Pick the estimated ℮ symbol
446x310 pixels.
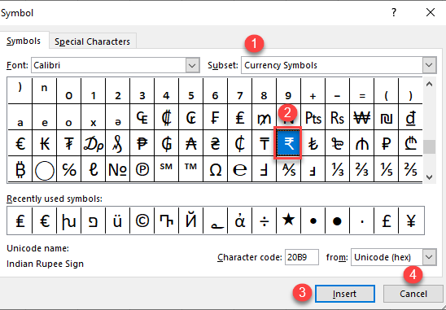(x=239, y=169)
